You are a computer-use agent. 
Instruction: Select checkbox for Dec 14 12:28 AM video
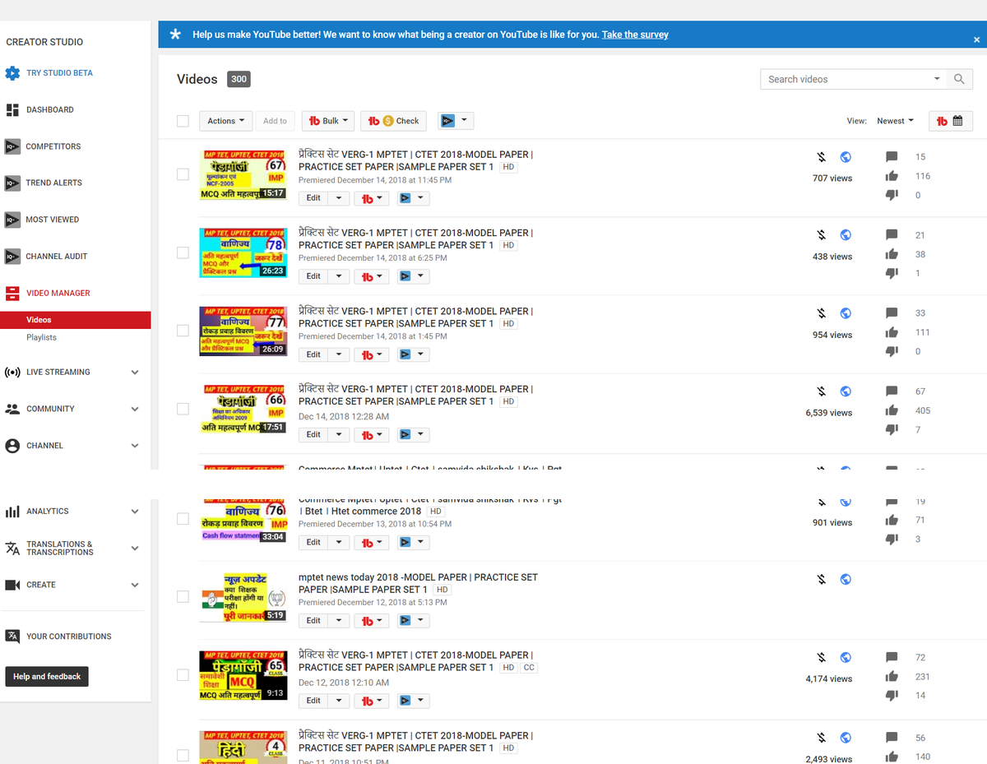(x=183, y=409)
